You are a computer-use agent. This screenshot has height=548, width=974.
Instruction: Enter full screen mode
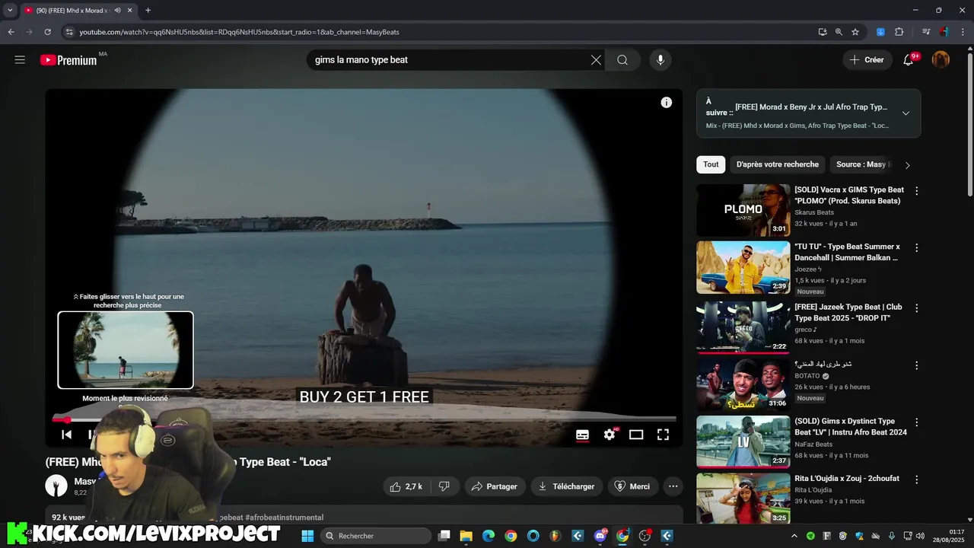point(663,435)
